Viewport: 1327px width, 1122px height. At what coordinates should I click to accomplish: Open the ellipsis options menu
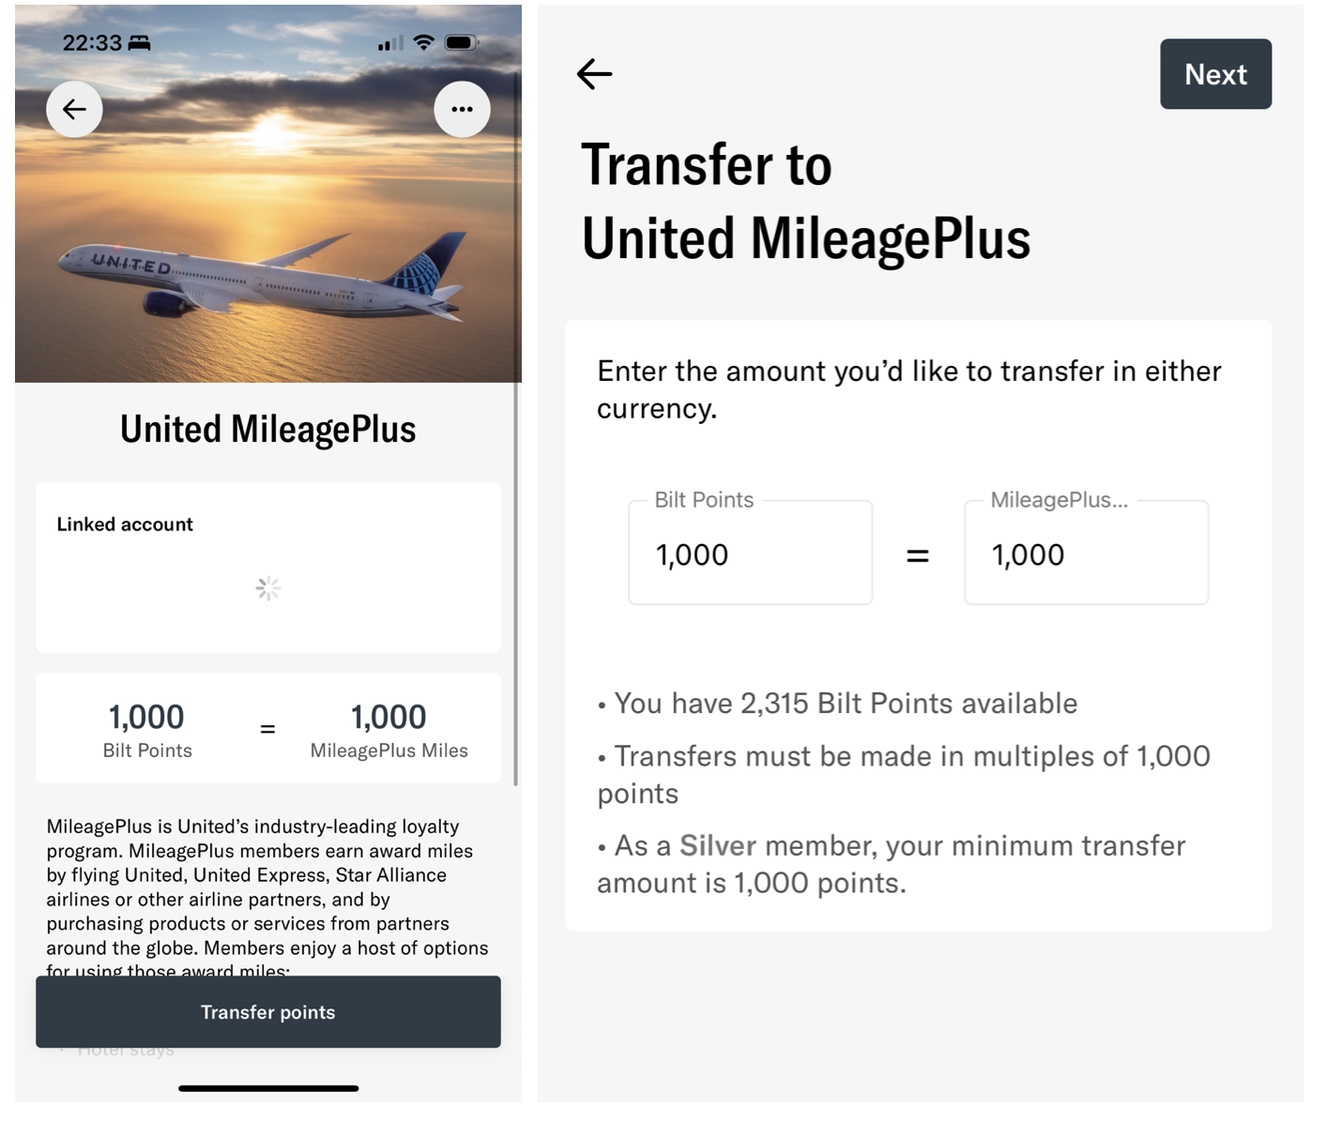[462, 109]
